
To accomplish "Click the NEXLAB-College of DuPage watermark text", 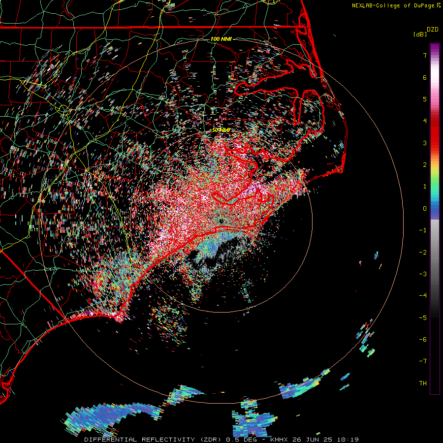I will 393,5.
